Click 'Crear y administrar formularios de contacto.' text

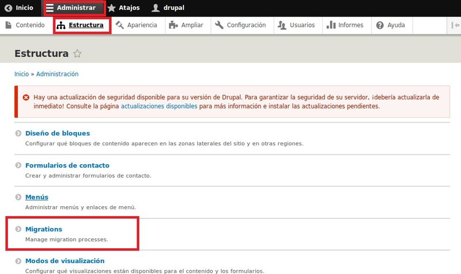[x=88, y=176]
